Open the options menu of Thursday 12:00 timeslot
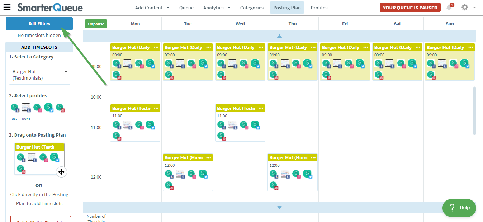Image resolution: width=483 pixels, height=222 pixels. coord(313,157)
